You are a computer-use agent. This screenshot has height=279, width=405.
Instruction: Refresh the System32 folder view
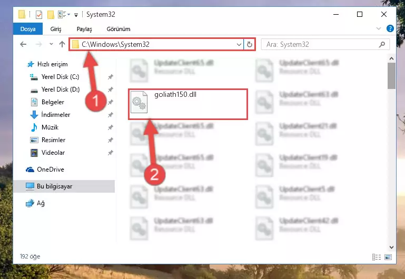pos(249,44)
